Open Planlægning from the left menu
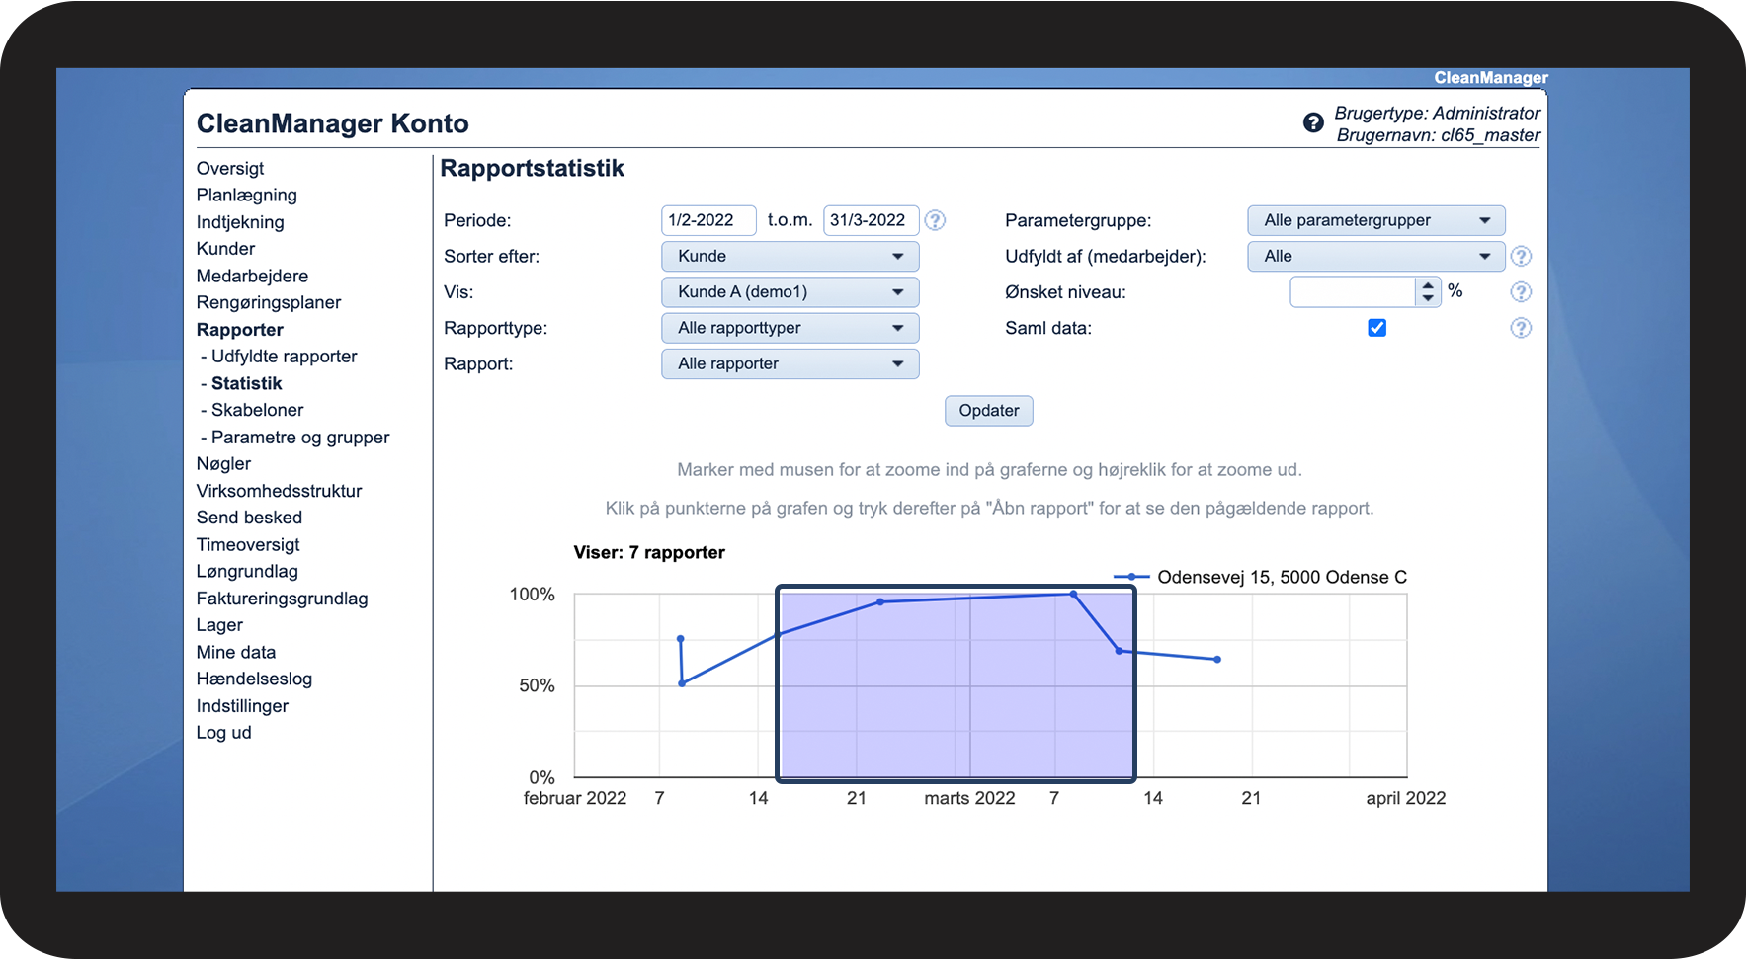Screen dimensions: 1746x959 point(246,196)
